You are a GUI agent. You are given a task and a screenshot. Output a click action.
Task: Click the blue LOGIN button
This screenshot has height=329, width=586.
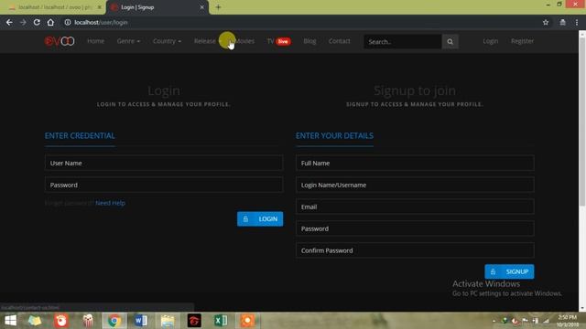click(x=260, y=219)
